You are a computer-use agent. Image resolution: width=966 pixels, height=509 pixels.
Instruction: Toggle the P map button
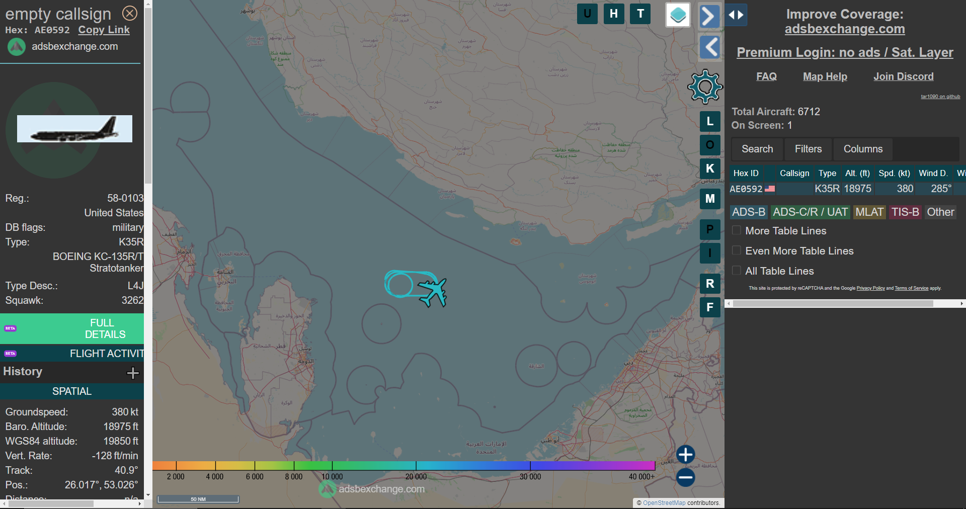point(710,229)
